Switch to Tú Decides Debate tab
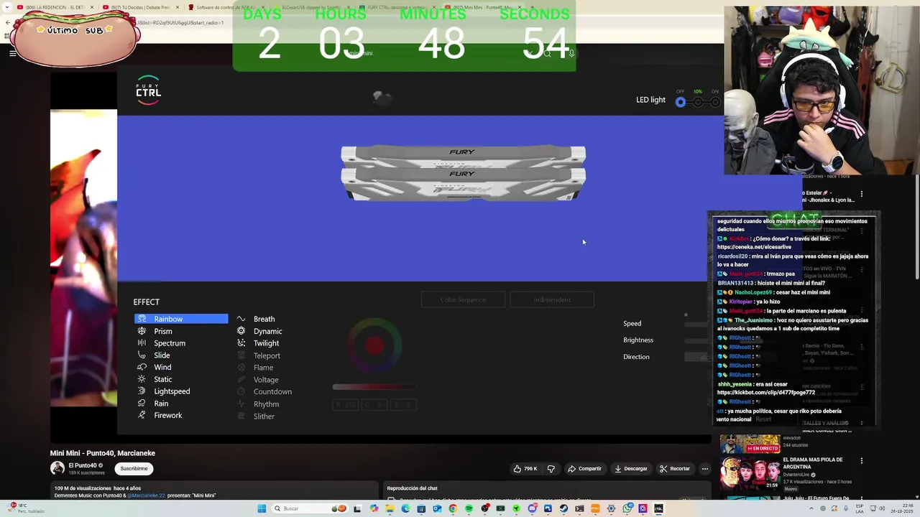This screenshot has height=517, width=920. click(141, 7)
